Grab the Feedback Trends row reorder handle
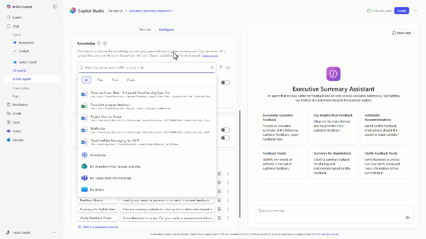This screenshot has width=426, height=239. pyautogui.click(x=228, y=200)
